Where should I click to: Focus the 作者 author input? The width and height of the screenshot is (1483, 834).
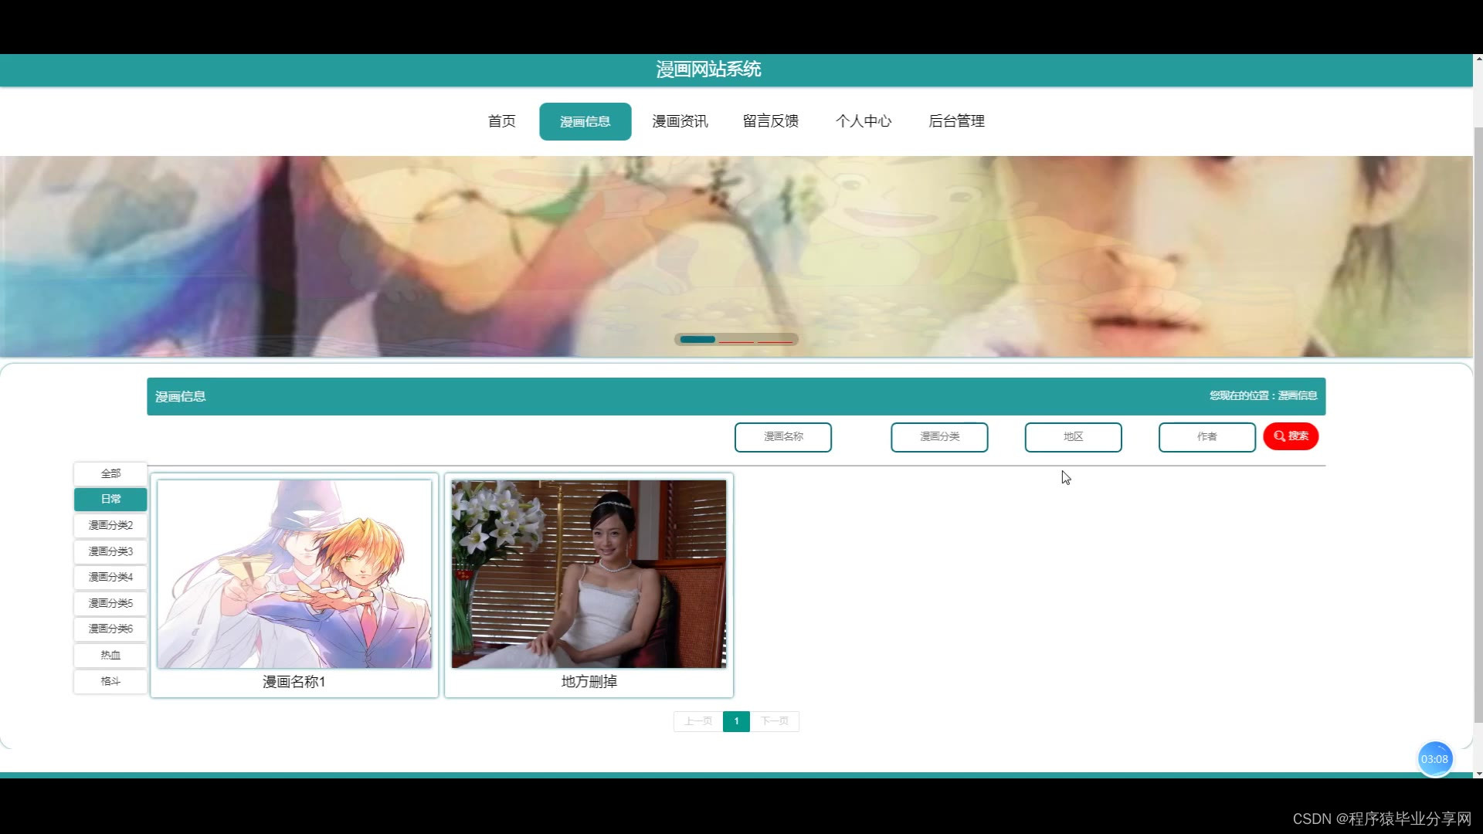[1206, 437]
